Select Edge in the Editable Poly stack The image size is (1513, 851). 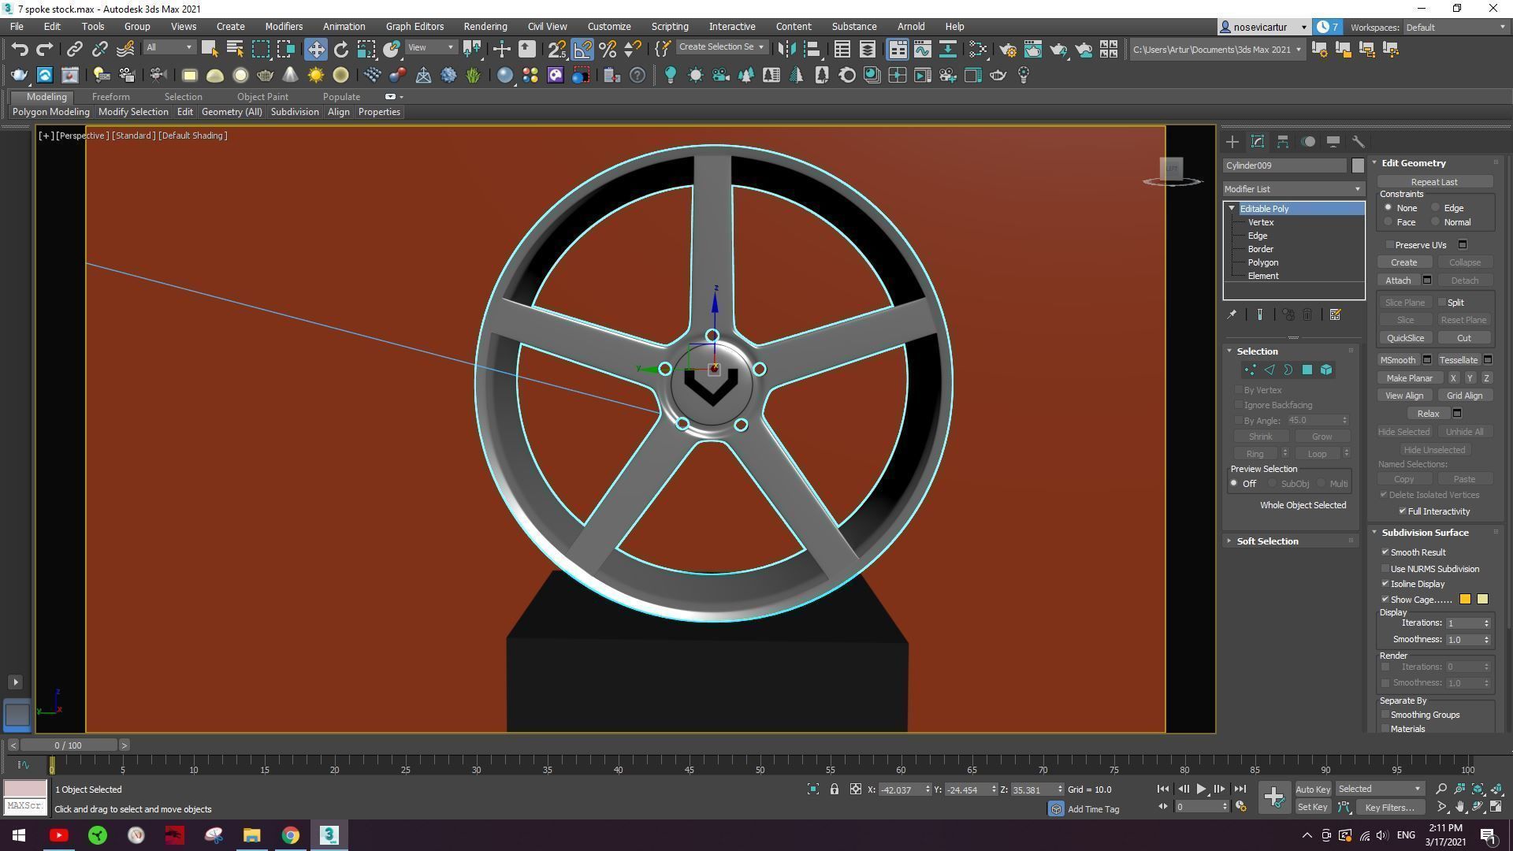pos(1257,235)
